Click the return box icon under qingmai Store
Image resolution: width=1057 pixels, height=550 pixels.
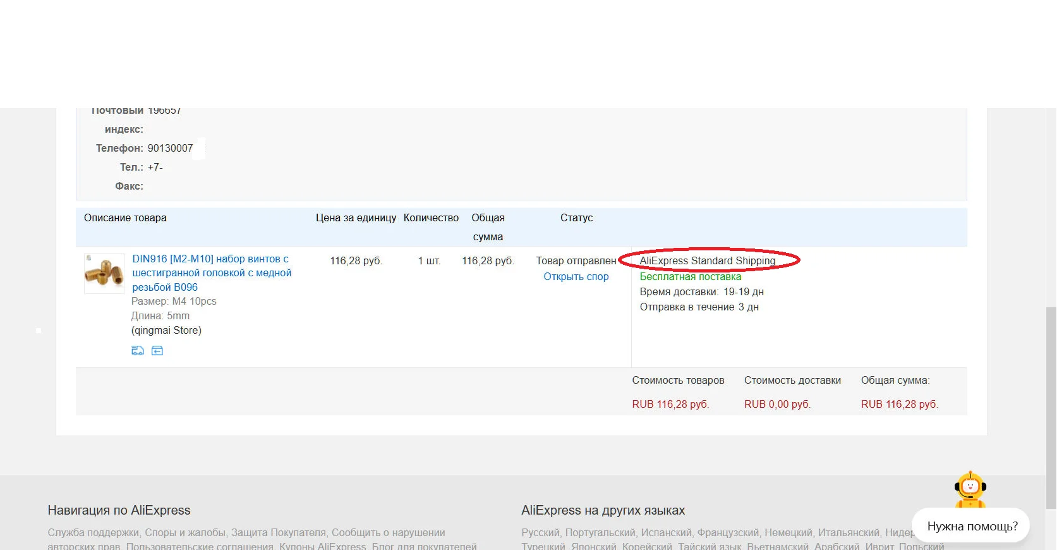tap(157, 350)
